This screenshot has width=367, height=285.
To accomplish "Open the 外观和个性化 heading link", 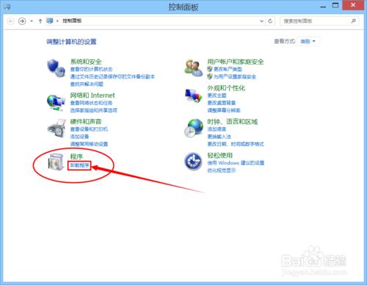I will (x=226, y=88).
